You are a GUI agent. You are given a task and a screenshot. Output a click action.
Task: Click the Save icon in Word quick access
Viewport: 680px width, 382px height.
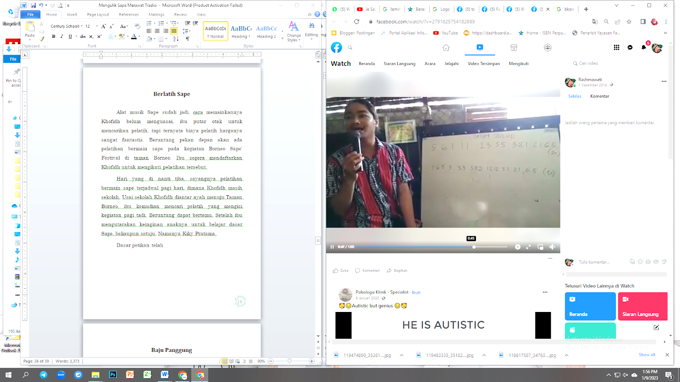tap(33, 6)
